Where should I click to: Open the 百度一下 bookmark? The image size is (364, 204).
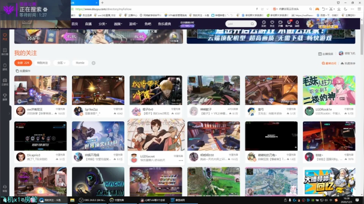(327, 15)
